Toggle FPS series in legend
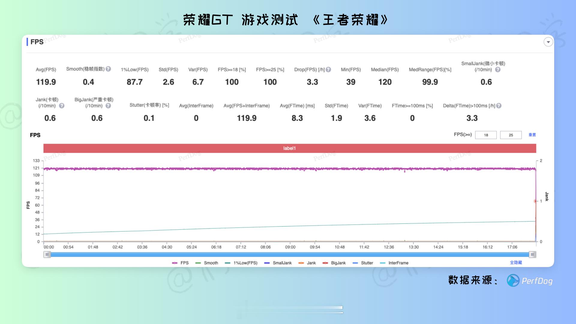 coord(180,263)
